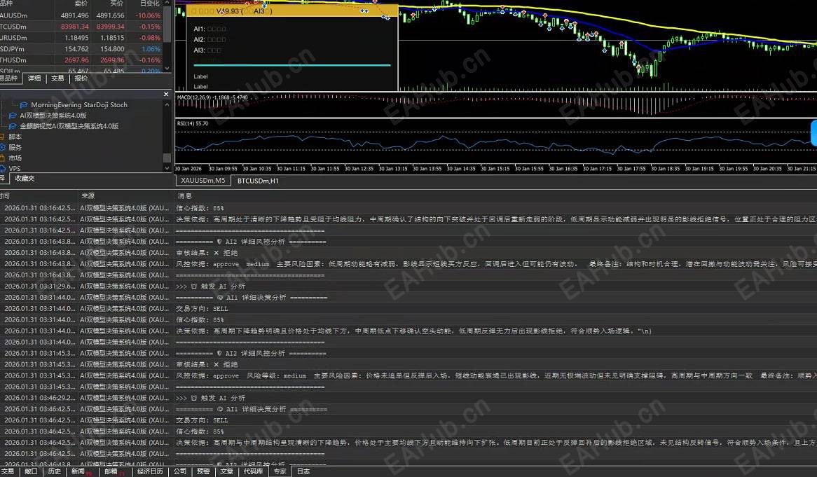Click the RSI(14) indicator label
The image size is (817, 477).
(x=192, y=123)
